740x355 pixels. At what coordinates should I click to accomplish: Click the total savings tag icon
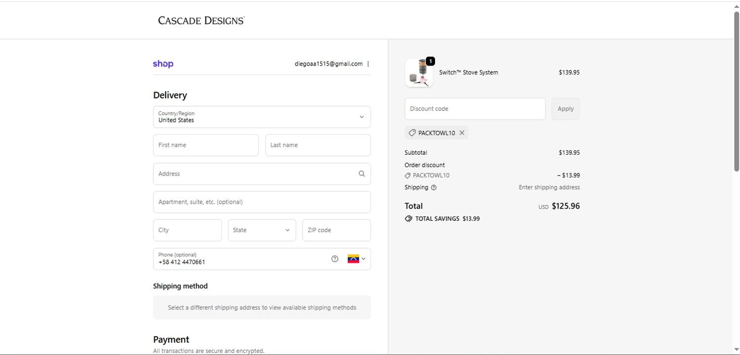408,218
